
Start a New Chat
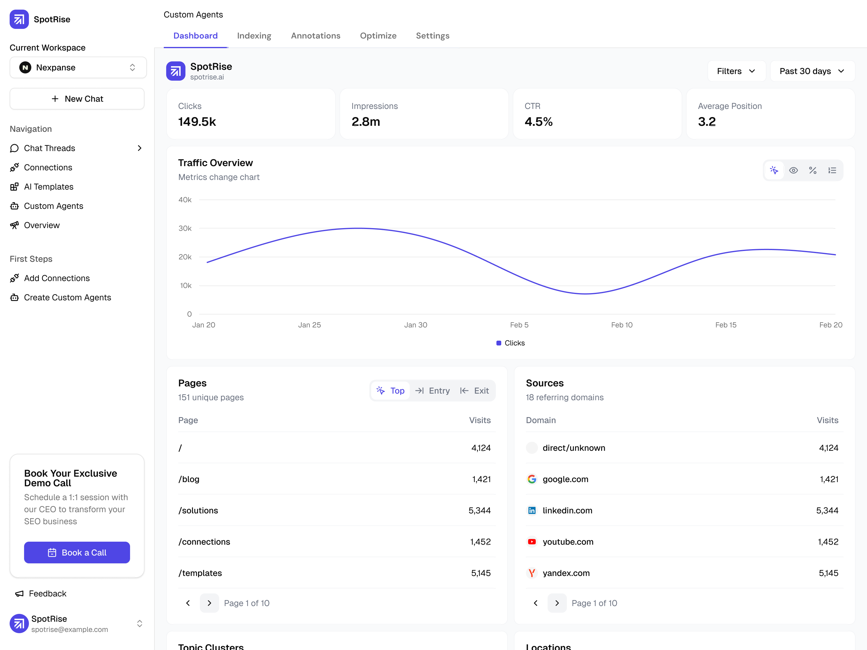[77, 99]
